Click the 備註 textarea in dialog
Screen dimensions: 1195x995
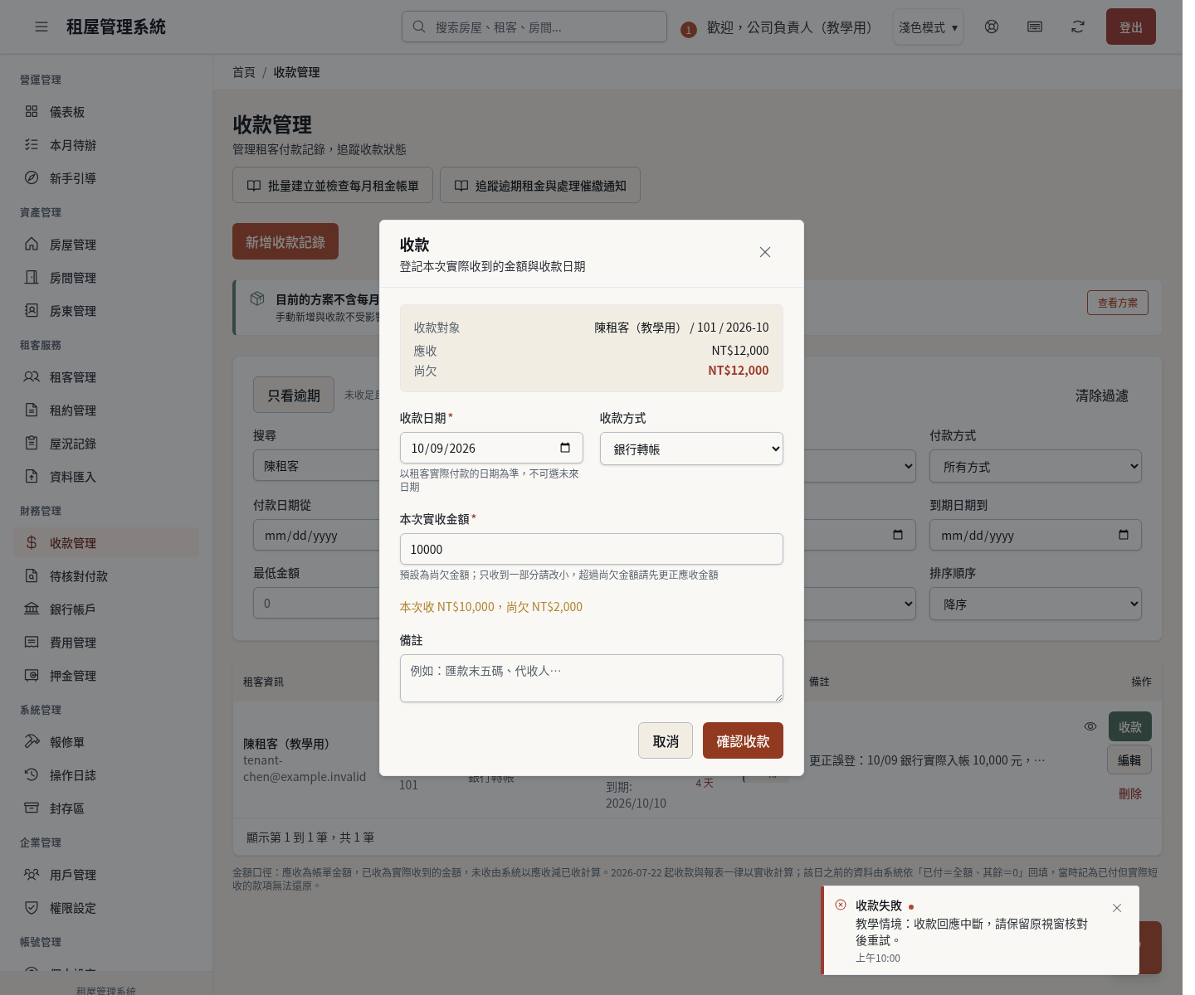pyautogui.click(x=592, y=678)
